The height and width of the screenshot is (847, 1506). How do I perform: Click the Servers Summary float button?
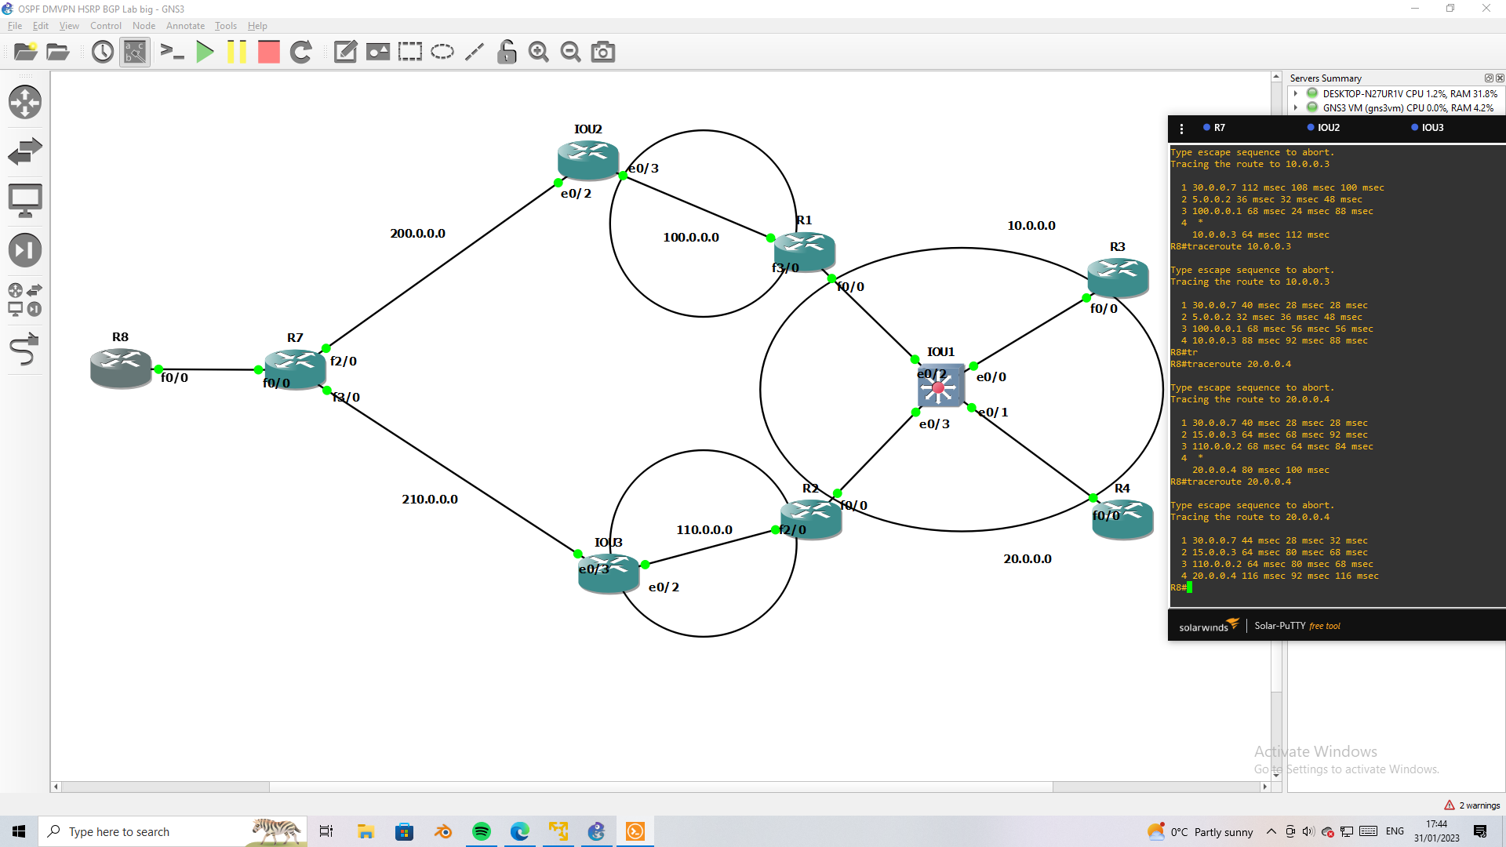tap(1488, 78)
